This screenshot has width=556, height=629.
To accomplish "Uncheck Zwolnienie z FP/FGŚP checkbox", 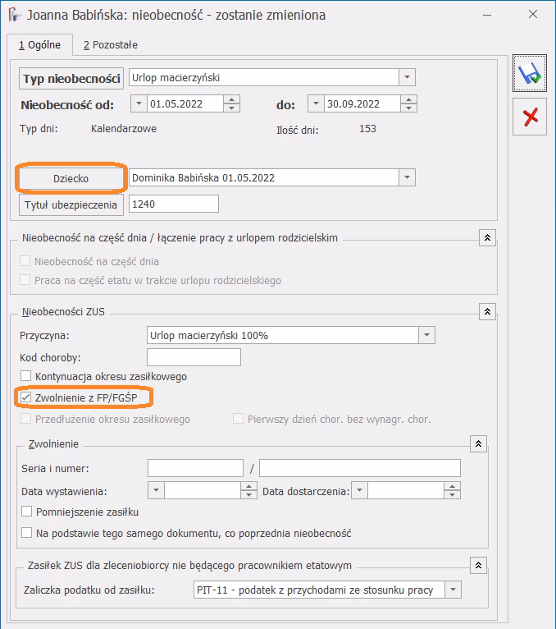I will [x=26, y=398].
